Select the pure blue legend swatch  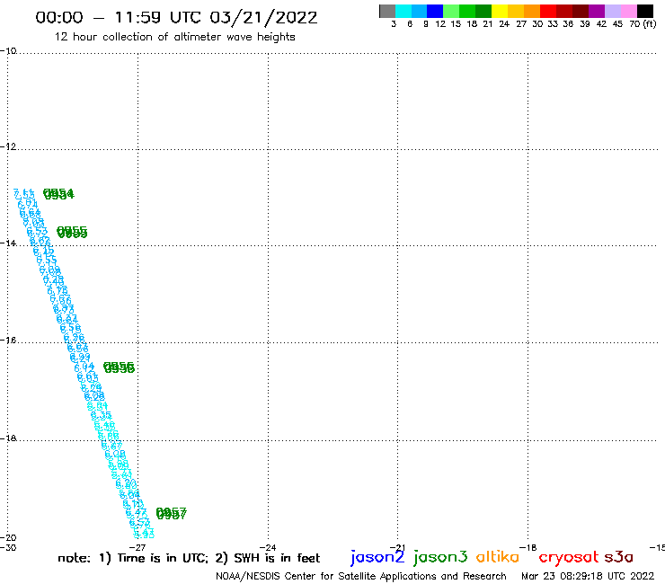click(x=435, y=12)
